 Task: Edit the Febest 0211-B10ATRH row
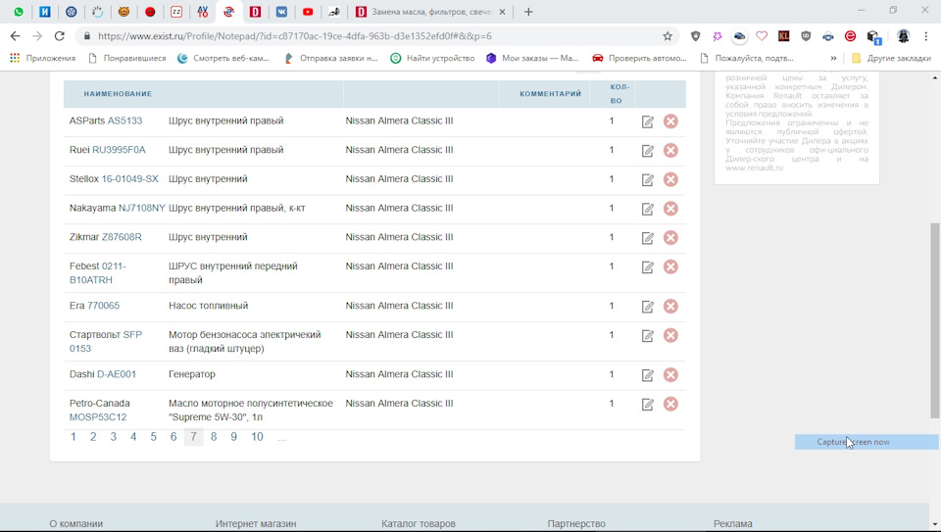click(x=648, y=266)
